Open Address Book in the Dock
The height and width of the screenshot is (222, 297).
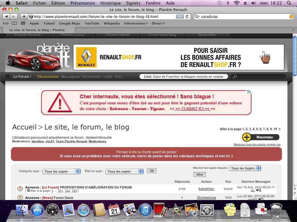click(x=99, y=210)
